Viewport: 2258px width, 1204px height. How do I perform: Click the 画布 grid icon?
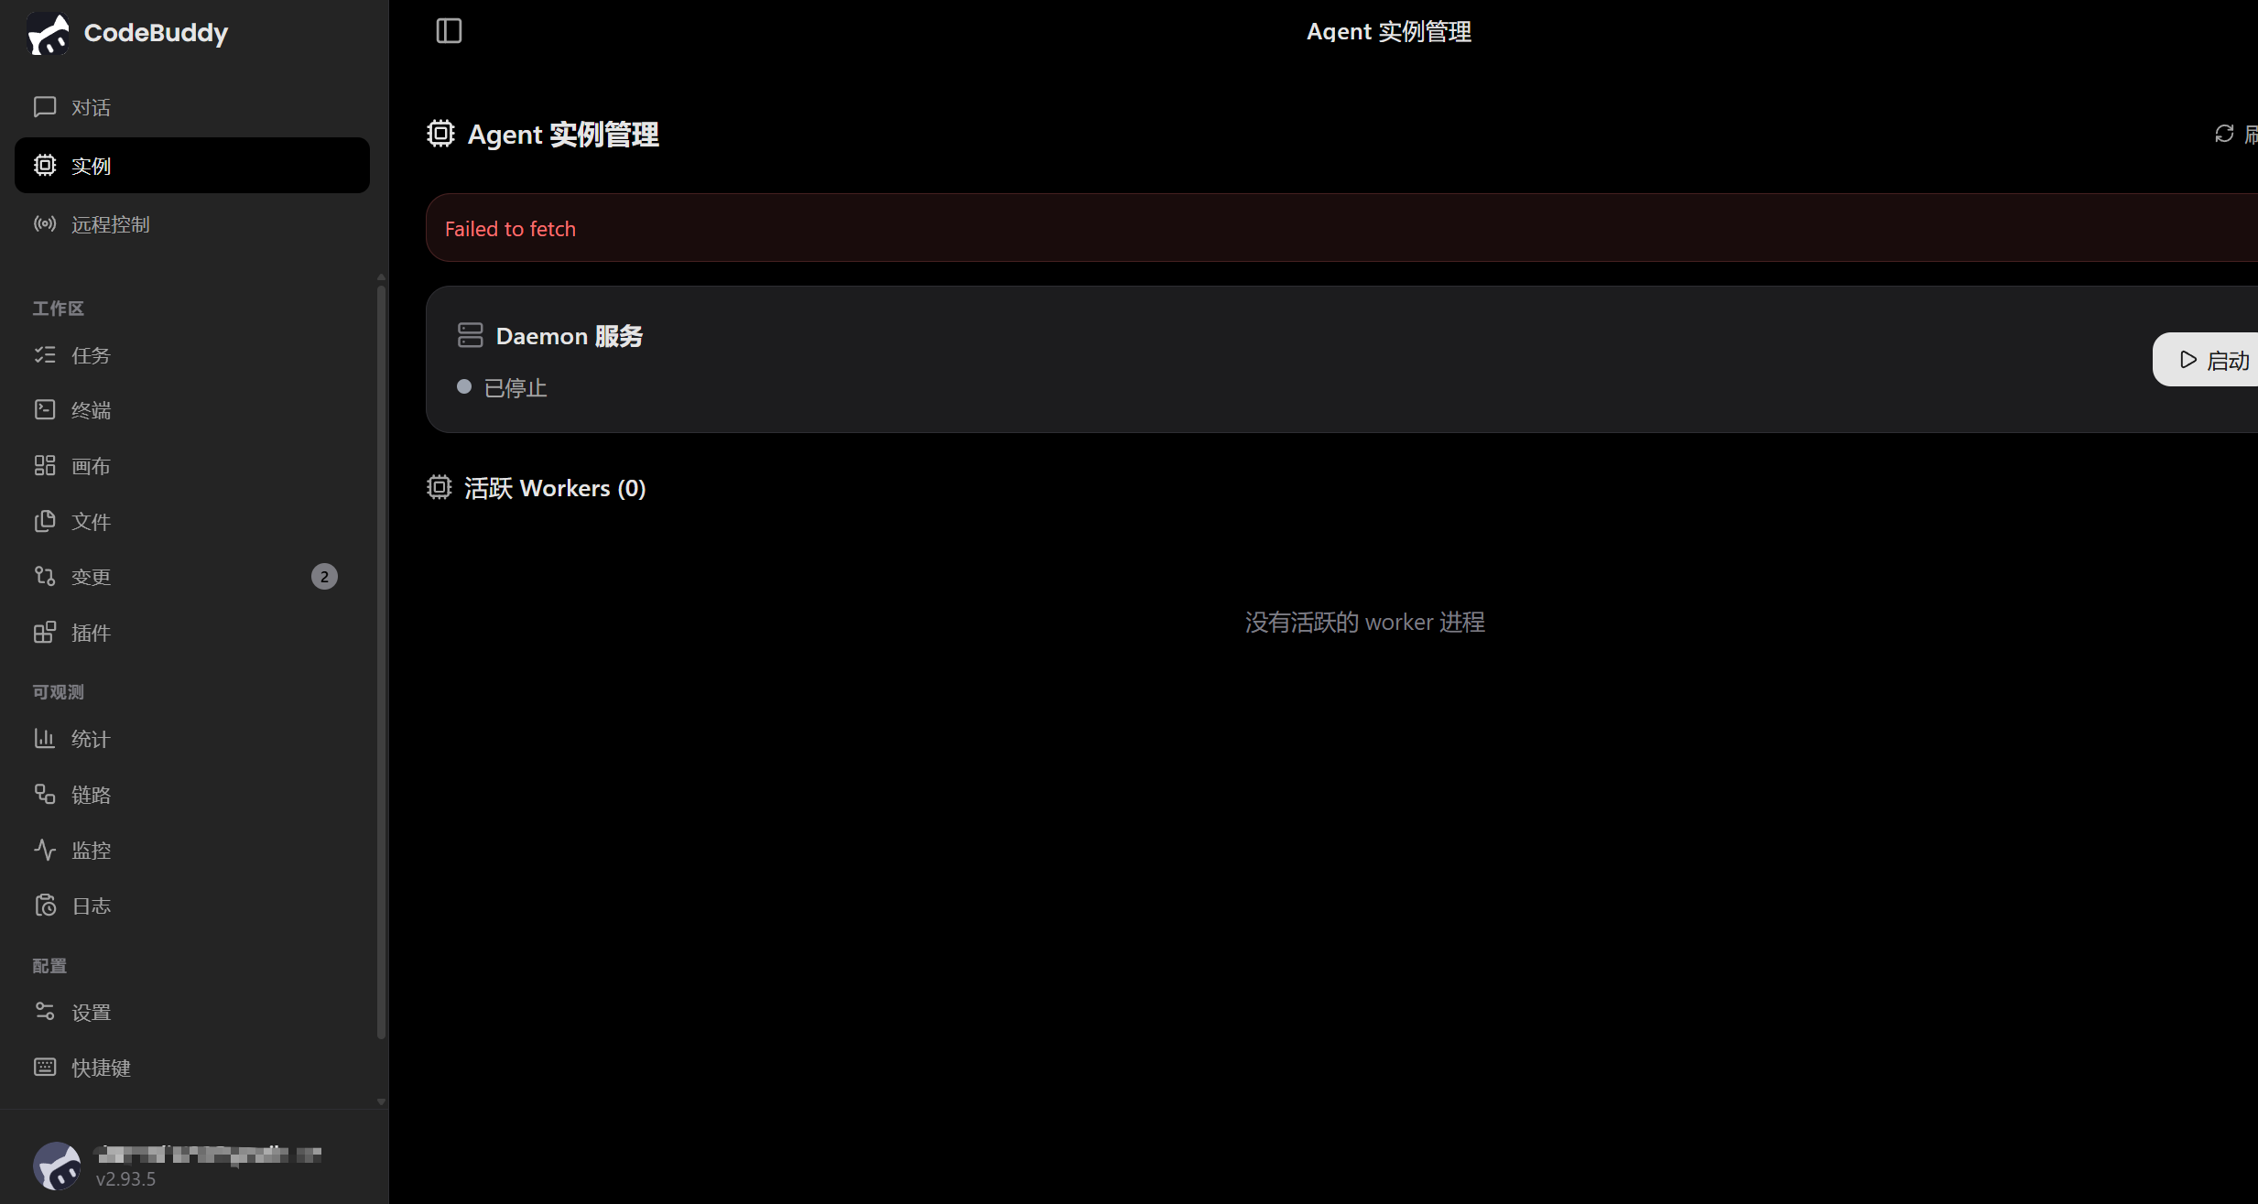click(x=45, y=465)
